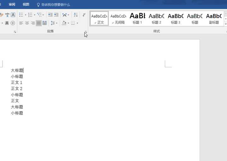Apply the 标题 3 style

pos(176,19)
